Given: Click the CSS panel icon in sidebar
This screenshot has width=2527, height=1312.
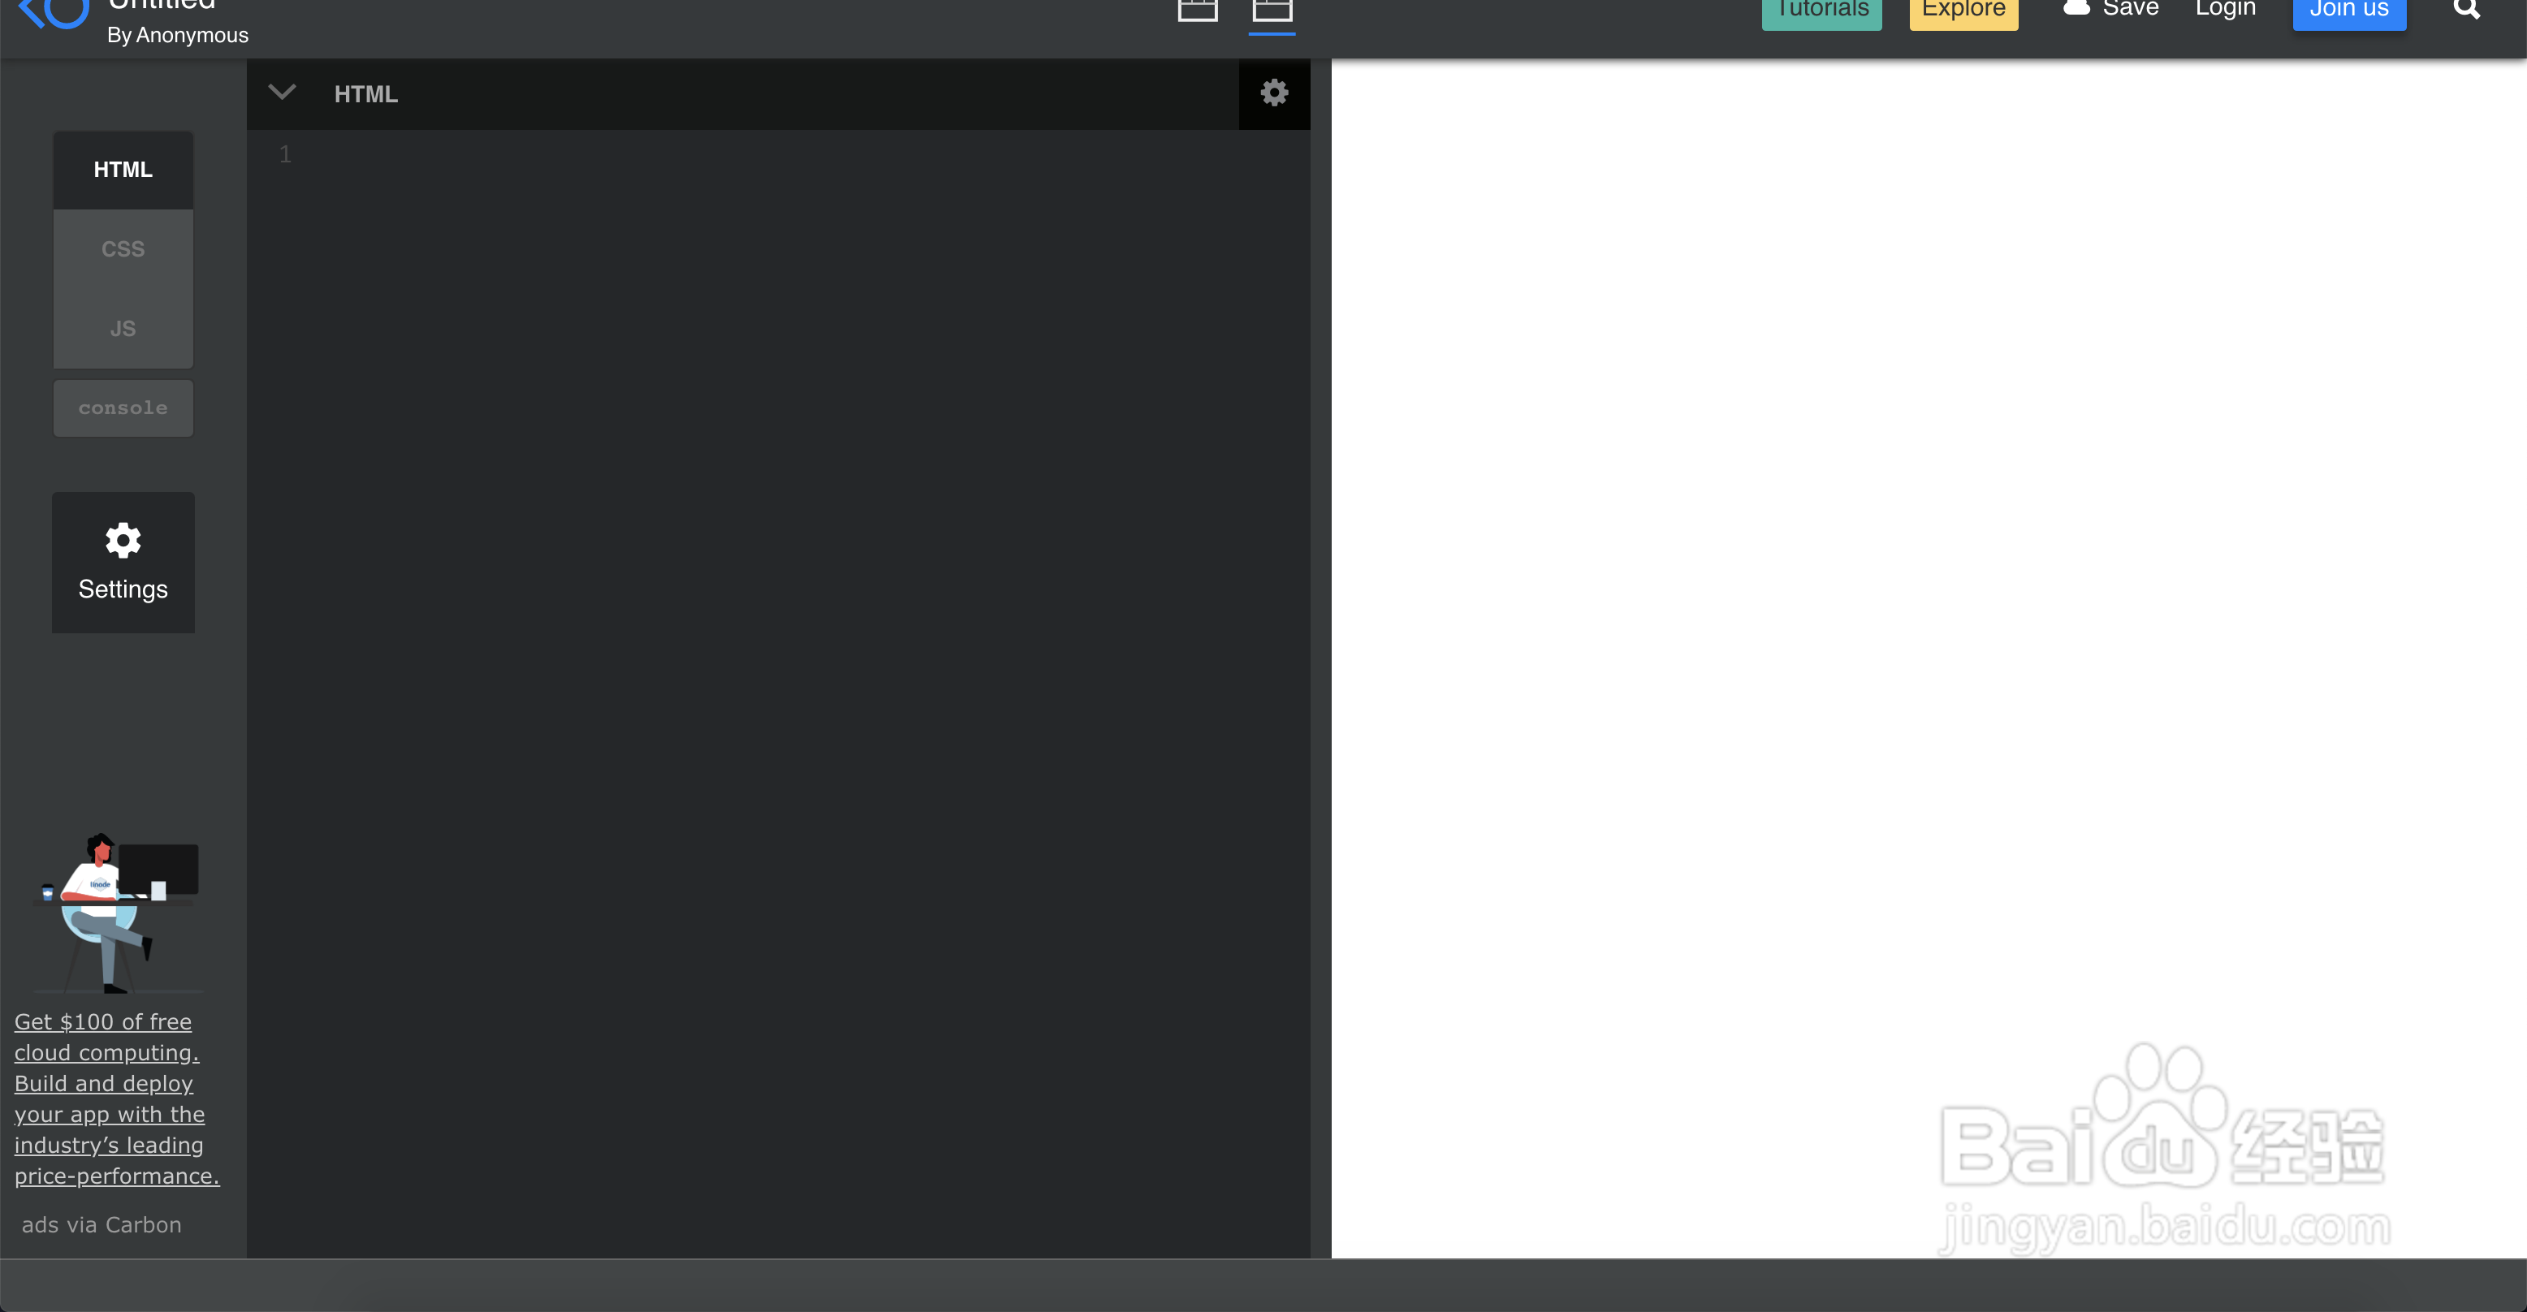Looking at the screenshot, I should pos(122,248).
